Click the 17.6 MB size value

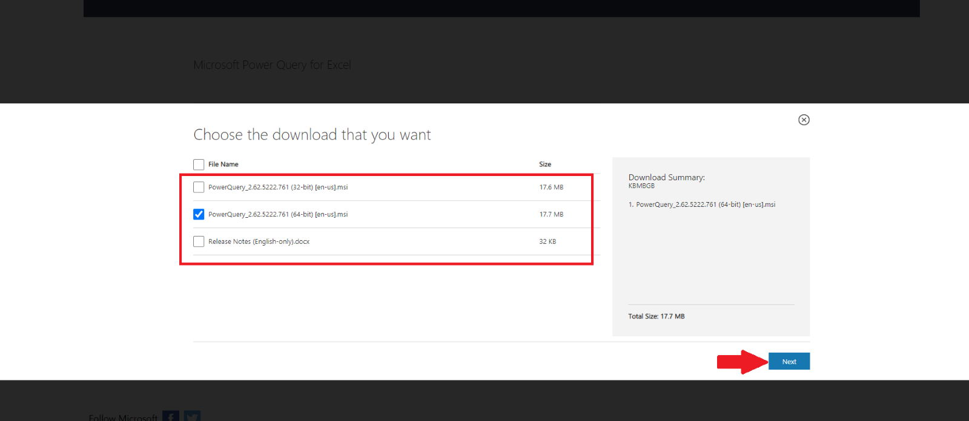click(551, 188)
